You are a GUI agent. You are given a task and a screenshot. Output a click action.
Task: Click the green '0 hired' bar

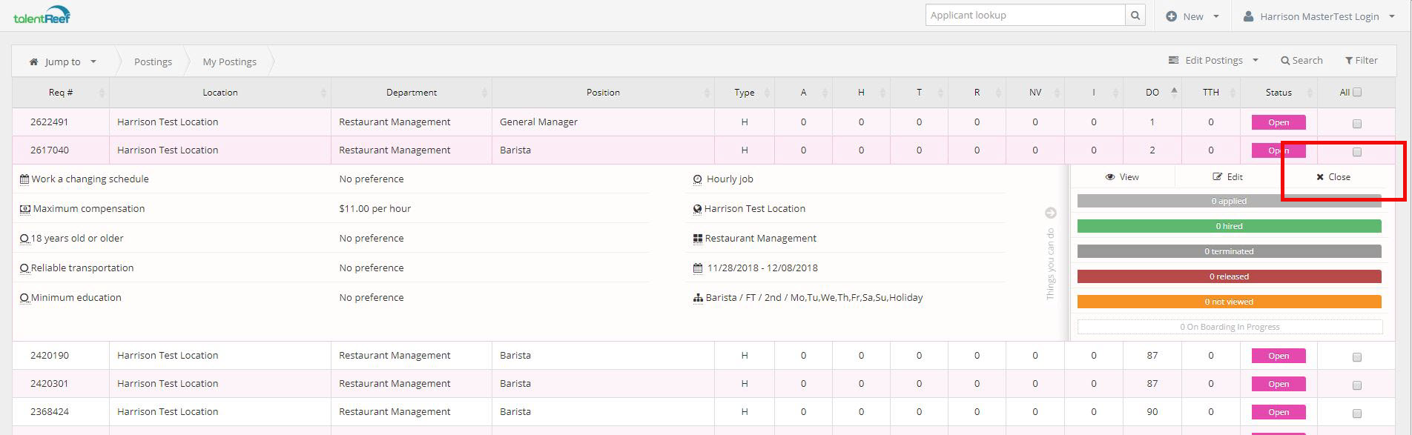pos(1229,226)
